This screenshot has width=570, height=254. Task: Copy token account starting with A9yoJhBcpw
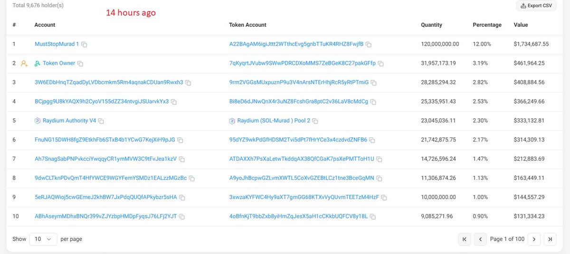[x=380, y=179]
